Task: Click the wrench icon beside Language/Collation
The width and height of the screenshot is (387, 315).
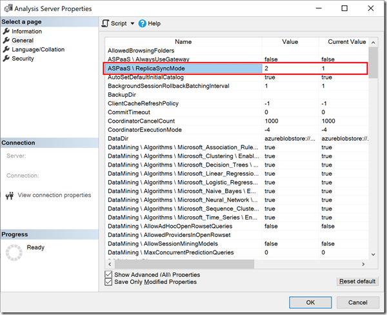Action: click(x=6, y=50)
